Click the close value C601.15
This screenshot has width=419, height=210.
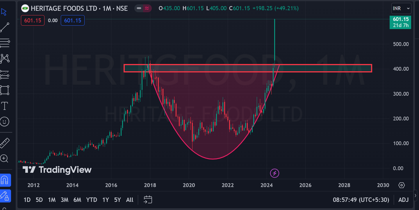tap(240, 8)
